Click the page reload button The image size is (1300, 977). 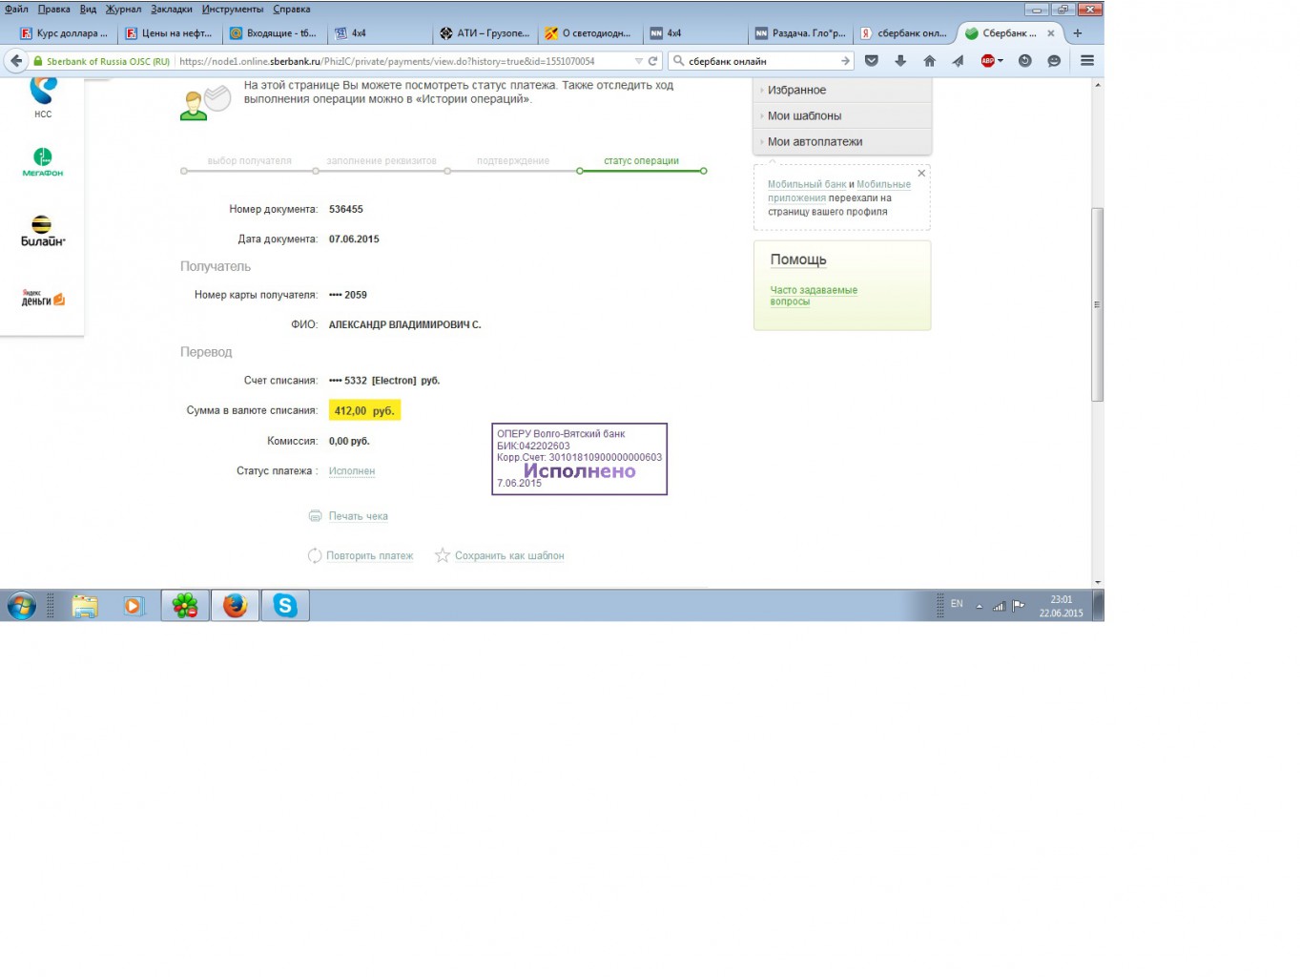point(653,60)
